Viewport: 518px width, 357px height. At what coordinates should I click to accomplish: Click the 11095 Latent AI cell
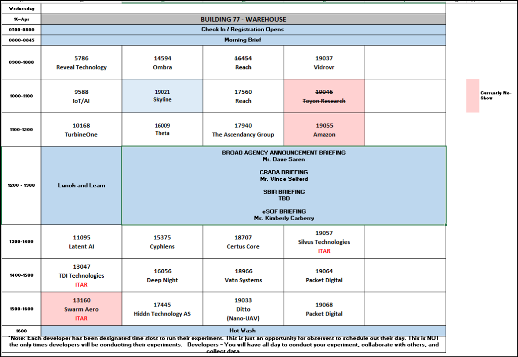coord(81,242)
